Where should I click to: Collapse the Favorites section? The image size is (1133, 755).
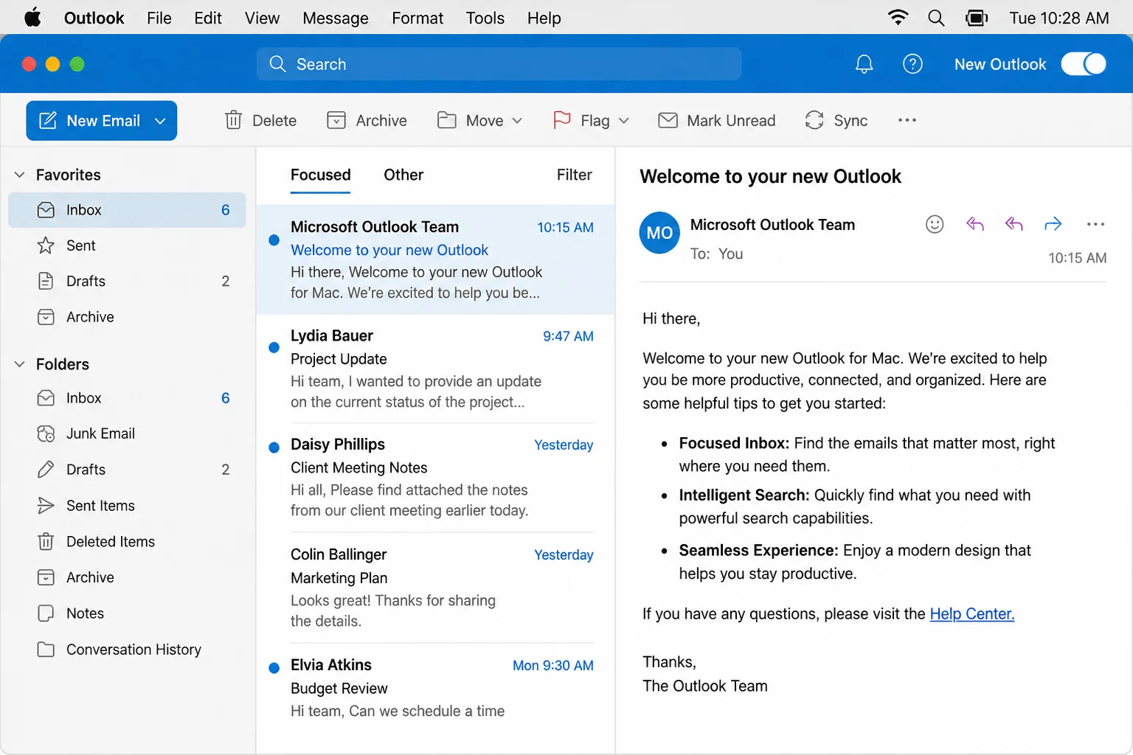(x=20, y=175)
